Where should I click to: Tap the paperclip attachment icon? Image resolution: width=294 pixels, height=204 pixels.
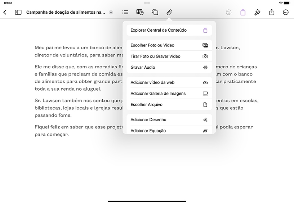(169, 12)
